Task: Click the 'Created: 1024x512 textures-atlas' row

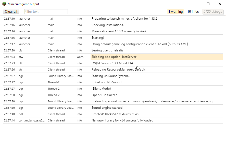Action: point(115,114)
